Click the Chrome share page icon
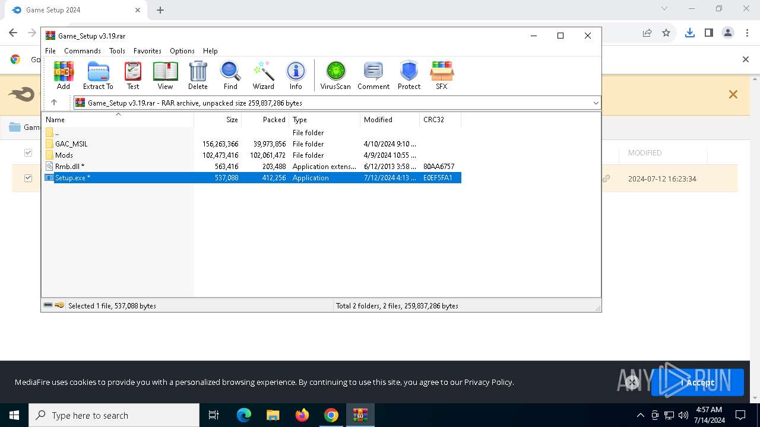Image resolution: width=760 pixels, height=427 pixels. pyautogui.click(x=647, y=33)
